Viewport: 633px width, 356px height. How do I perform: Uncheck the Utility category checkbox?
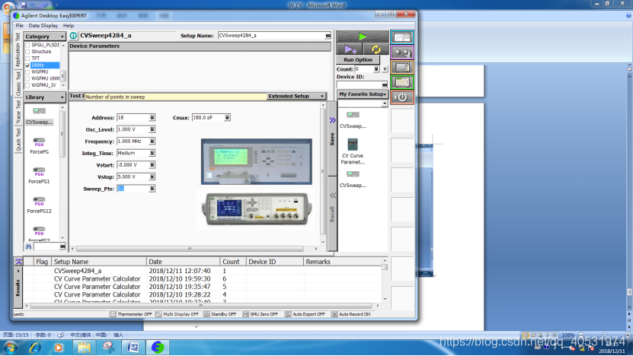pos(27,65)
